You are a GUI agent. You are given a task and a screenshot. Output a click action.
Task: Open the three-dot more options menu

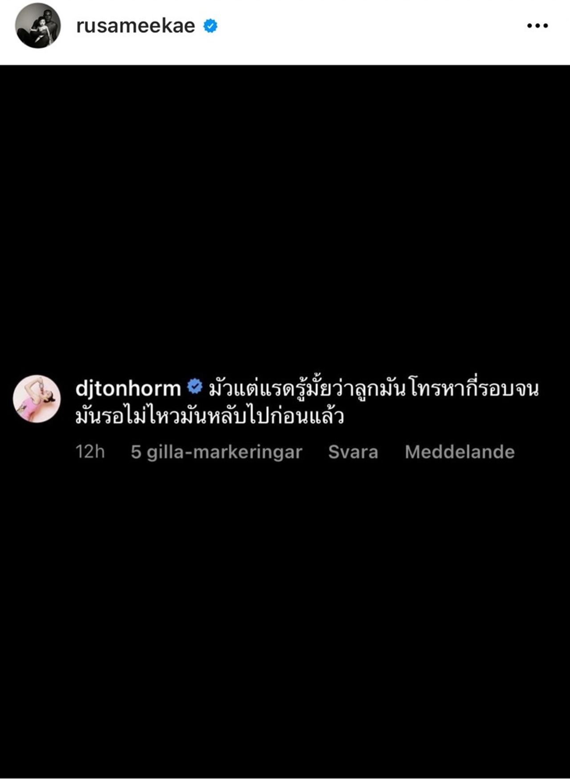[x=537, y=26]
